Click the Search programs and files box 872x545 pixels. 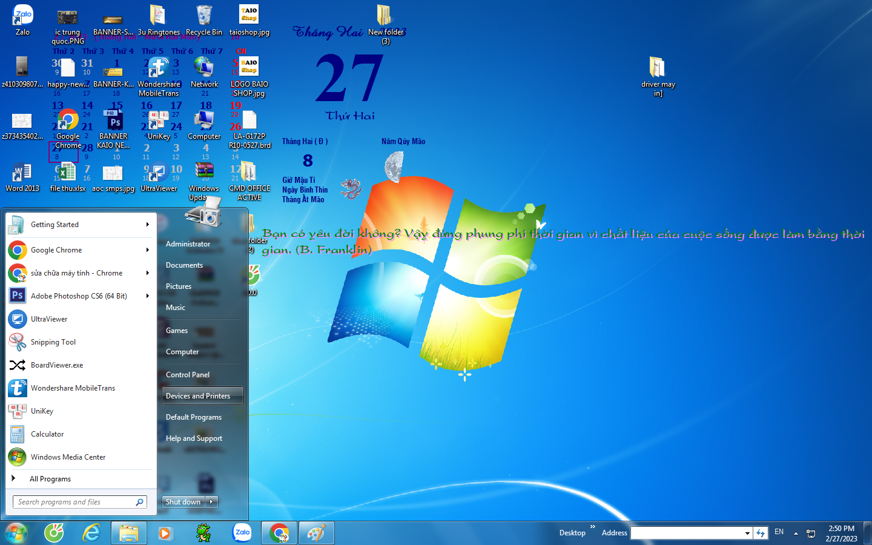point(79,502)
